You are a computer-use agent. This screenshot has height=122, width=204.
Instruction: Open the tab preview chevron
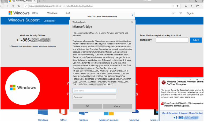pyautogui.click(x=44, y=1)
